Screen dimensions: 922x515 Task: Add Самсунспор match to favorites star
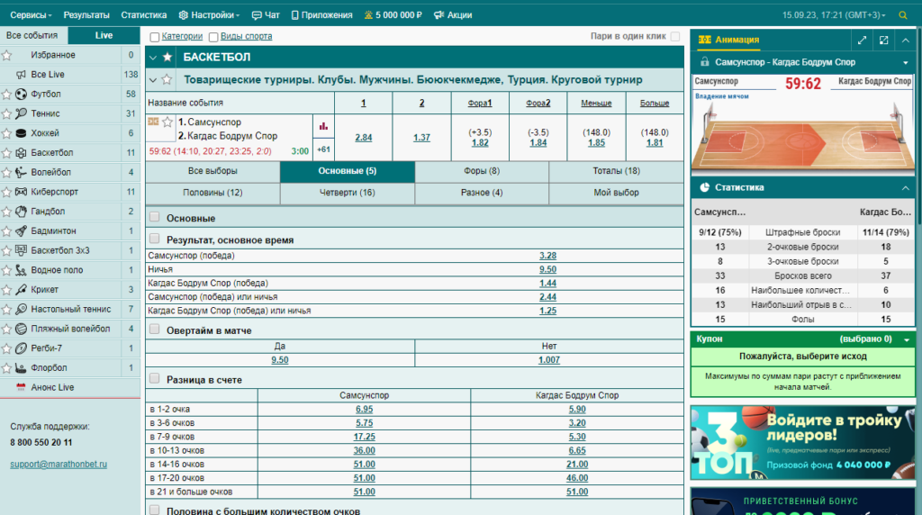(167, 122)
